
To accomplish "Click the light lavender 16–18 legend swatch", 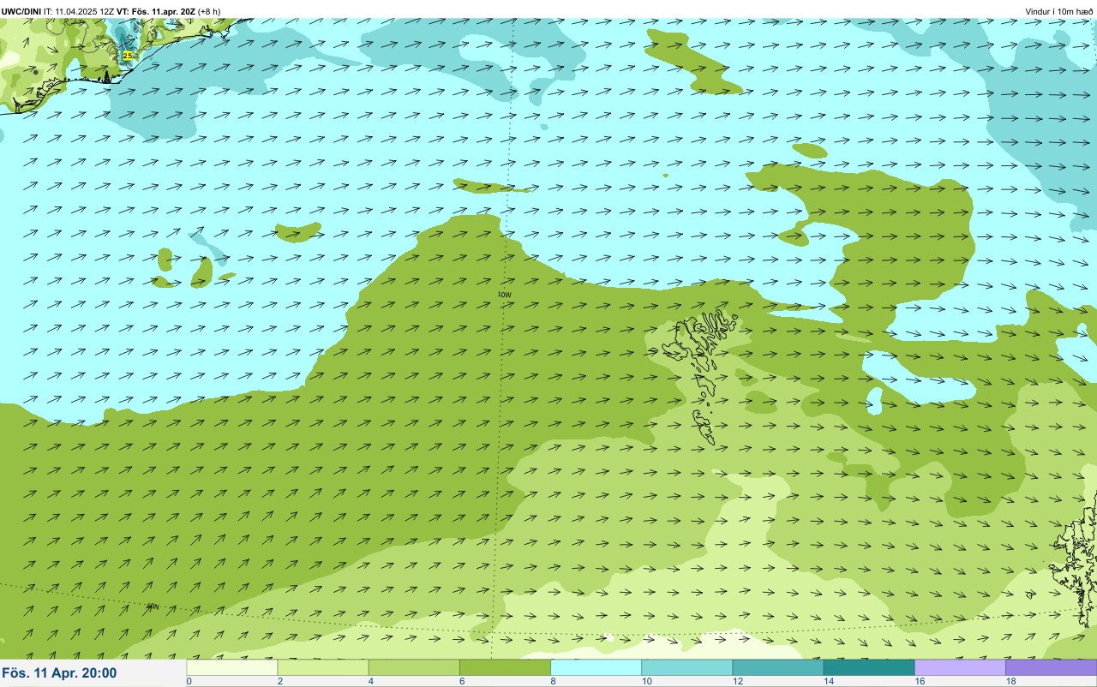I will pyautogui.click(x=960, y=667).
